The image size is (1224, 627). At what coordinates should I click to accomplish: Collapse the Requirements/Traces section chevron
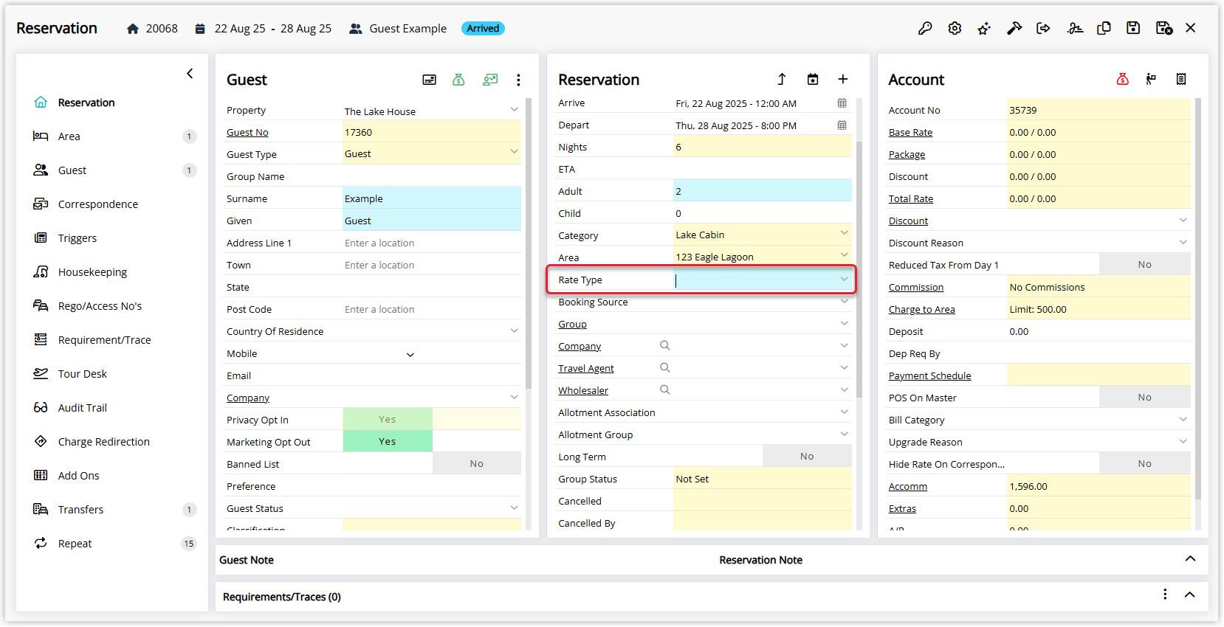point(1190,595)
